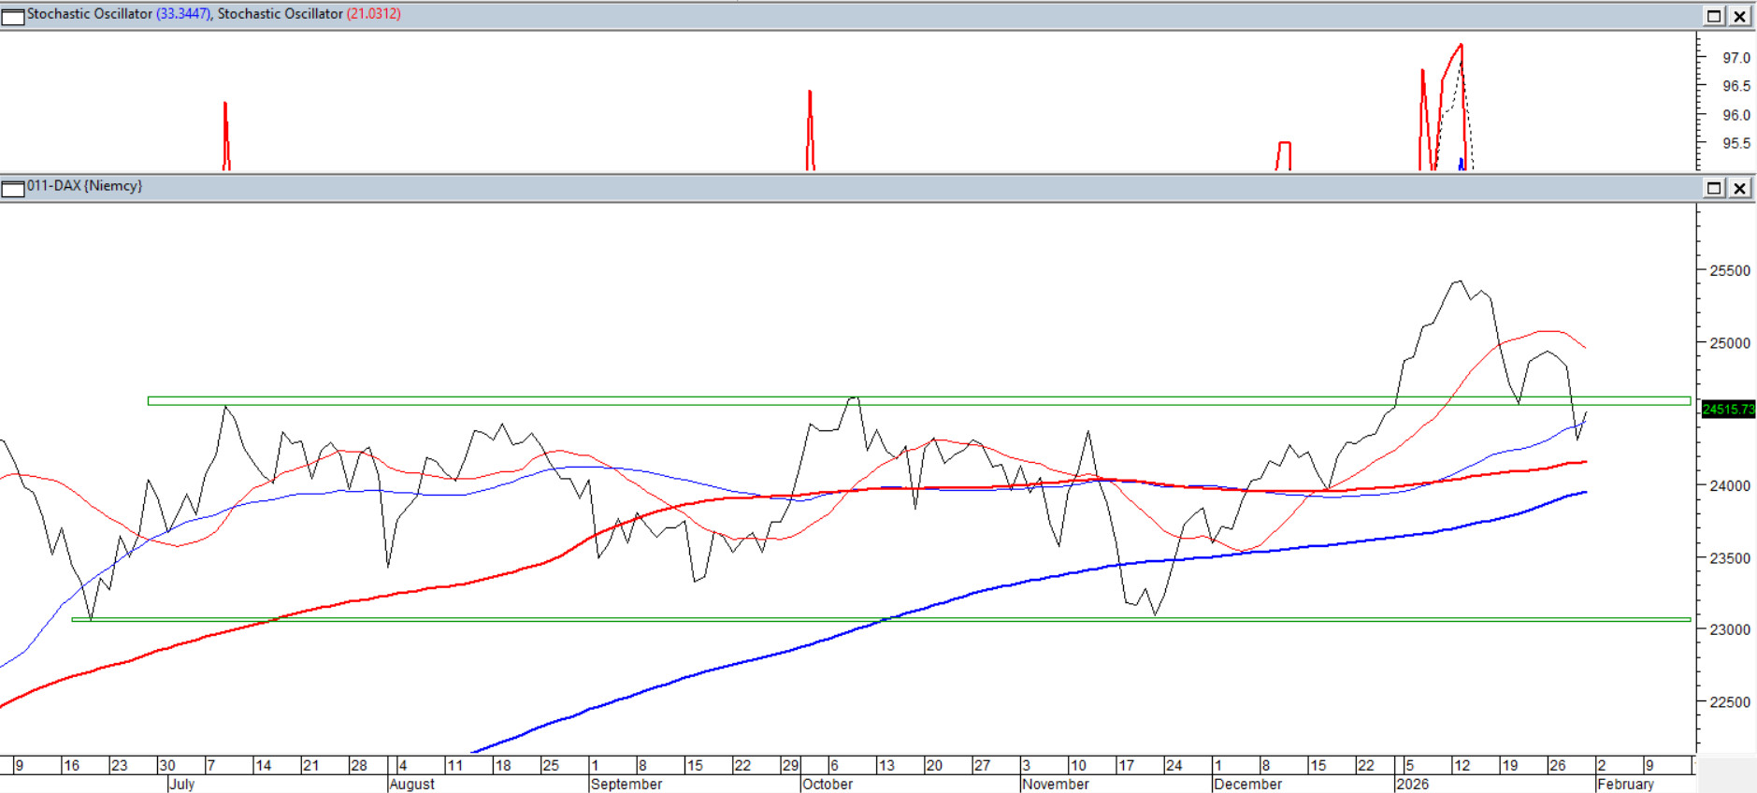Maximize the 011-DAX price pane
Viewport: 1757px width, 793px height.
1714,188
